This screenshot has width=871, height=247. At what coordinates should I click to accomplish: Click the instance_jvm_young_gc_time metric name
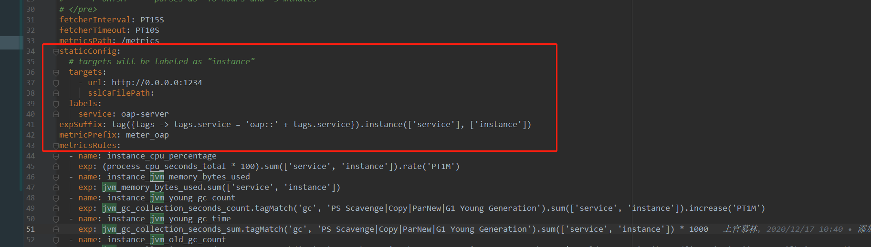(x=168, y=218)
